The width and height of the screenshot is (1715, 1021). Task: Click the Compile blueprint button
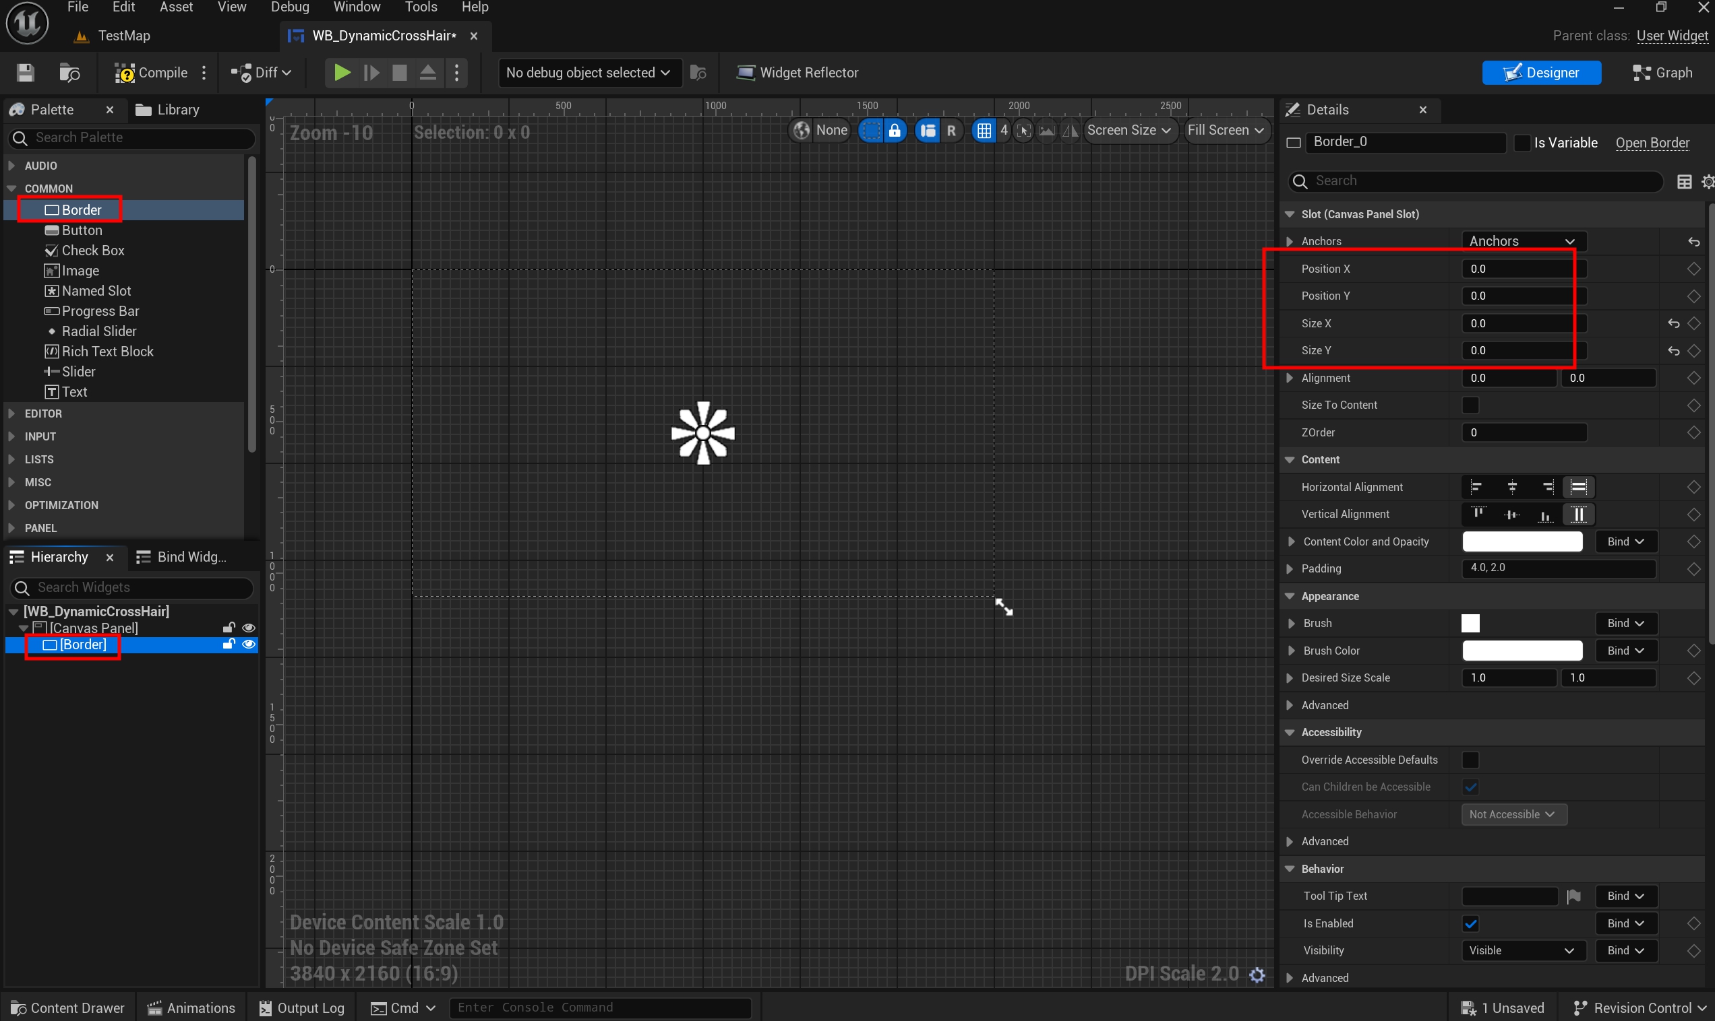coord(152,72)
